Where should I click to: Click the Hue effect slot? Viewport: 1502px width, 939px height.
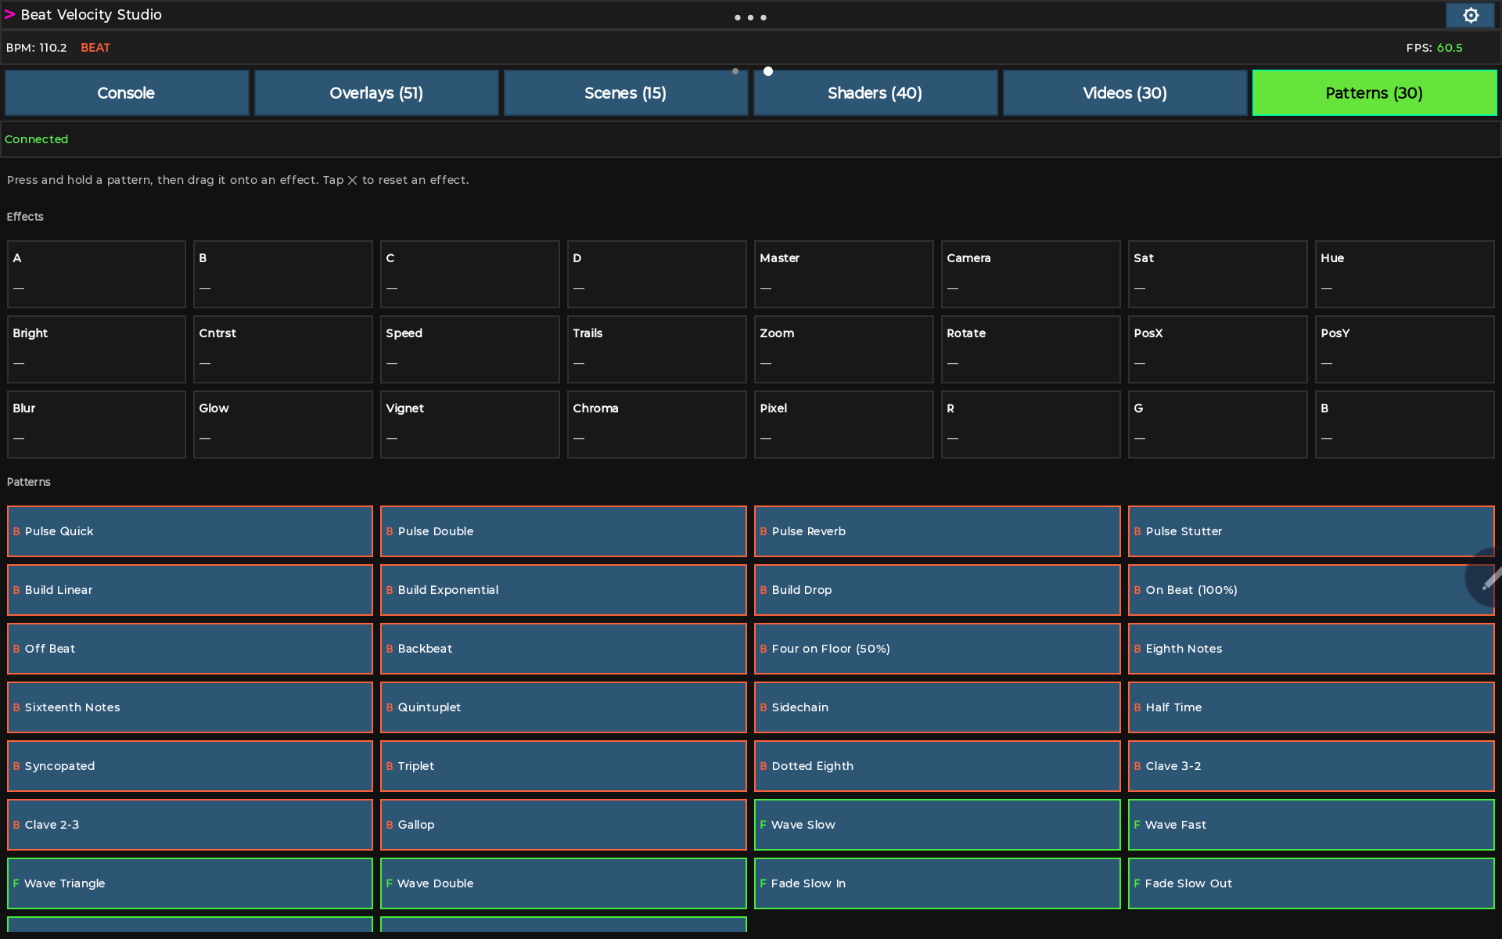[x=1404, y=274]
